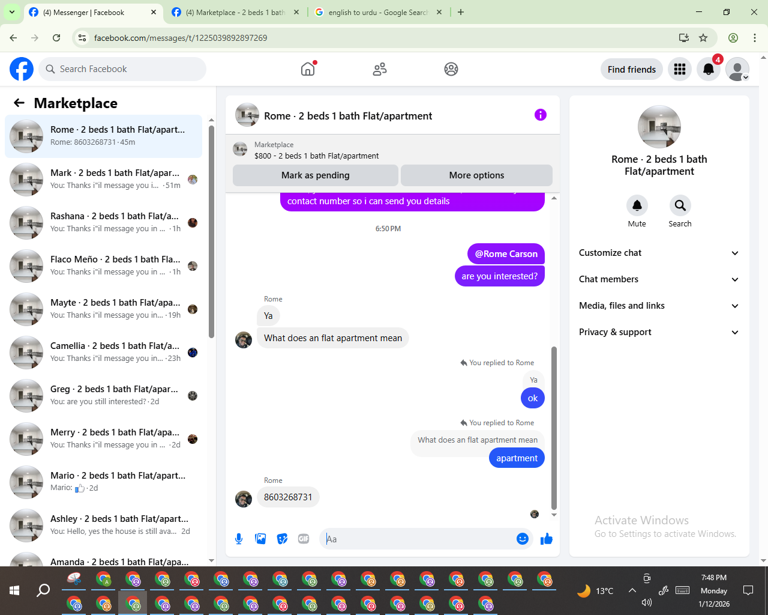The image size is (768, 615).
Task: Click the chat messages scrollbar
Action: [554, 428]
